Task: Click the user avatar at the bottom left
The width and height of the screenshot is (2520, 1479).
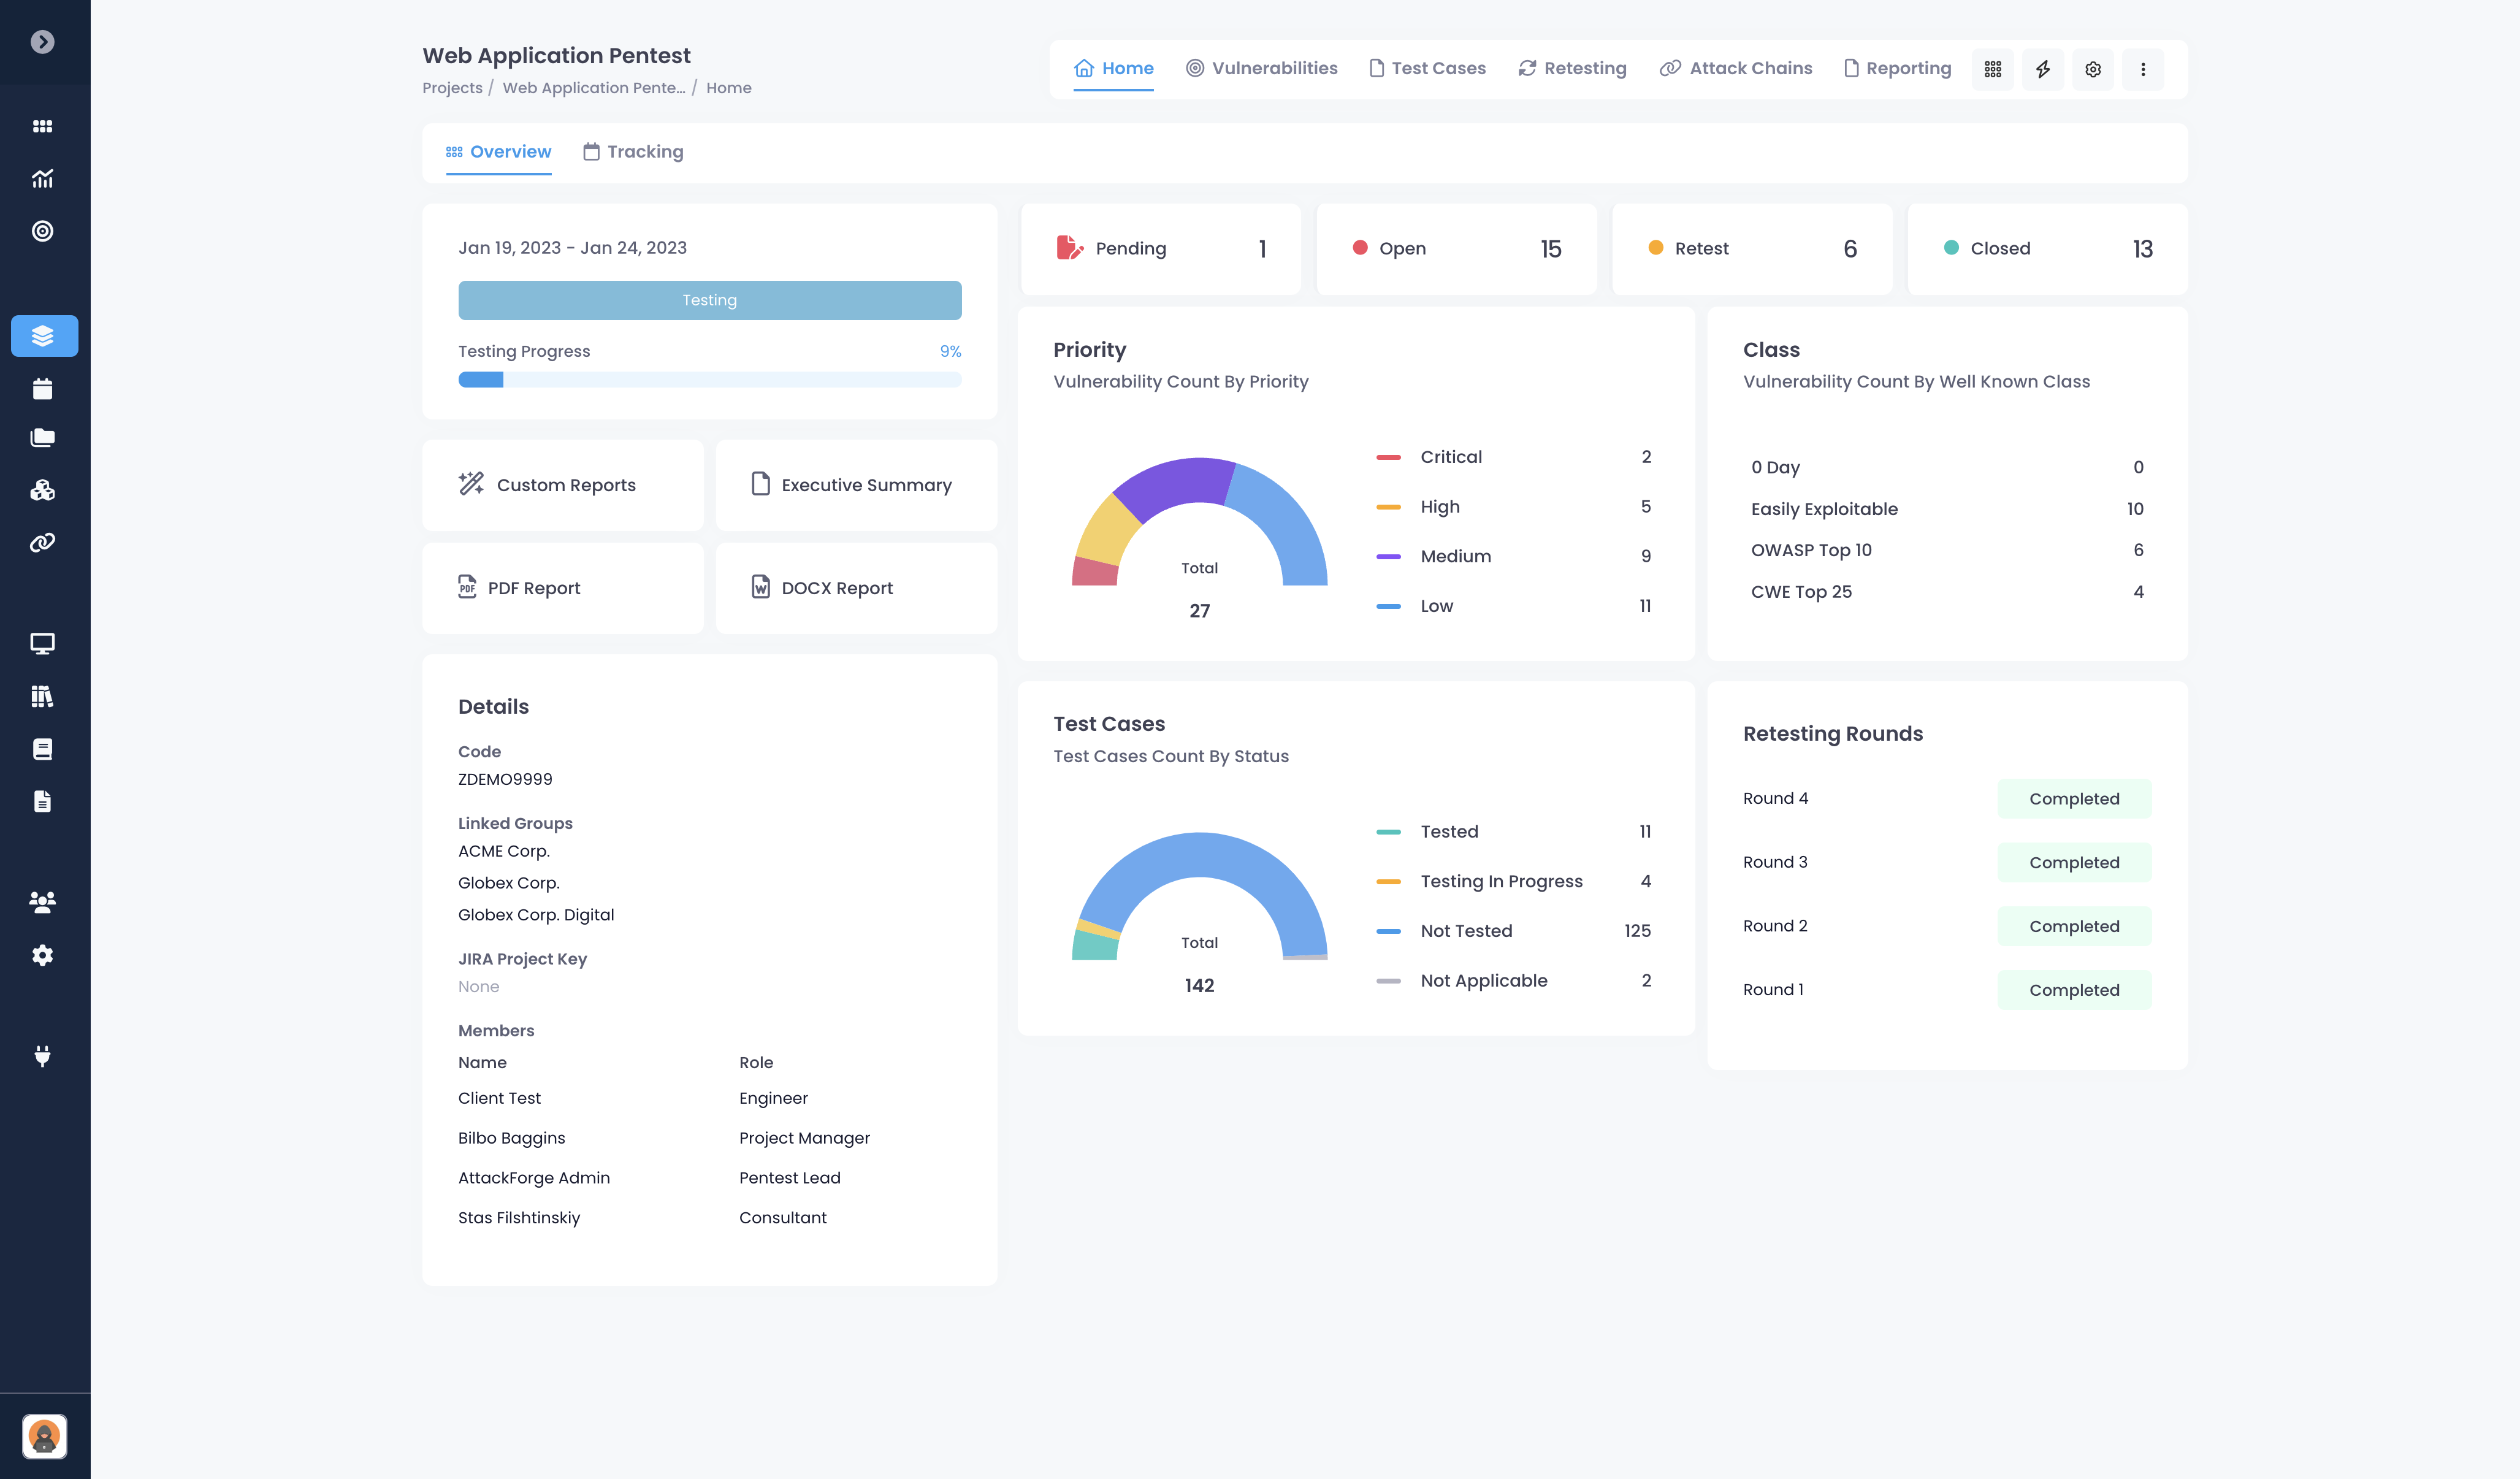Action: (x=44, y=1436)
